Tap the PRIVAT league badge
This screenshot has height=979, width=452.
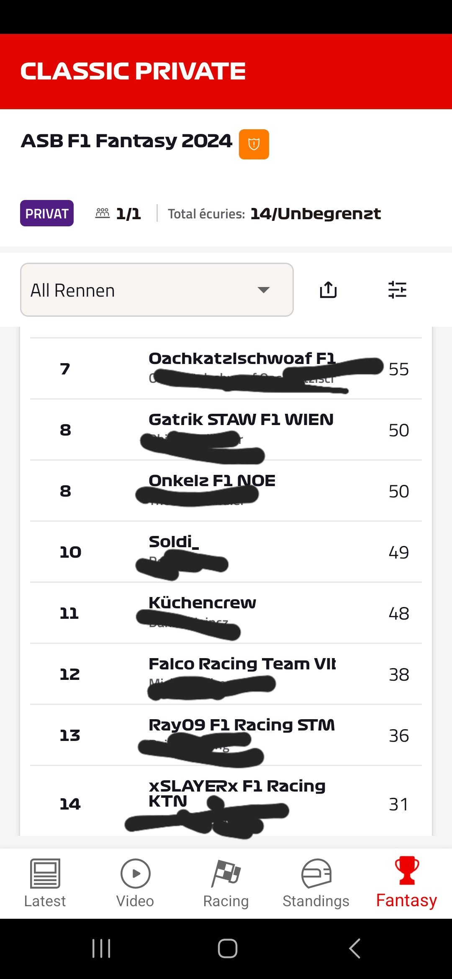pyautogui.click(x=47, y=213)
